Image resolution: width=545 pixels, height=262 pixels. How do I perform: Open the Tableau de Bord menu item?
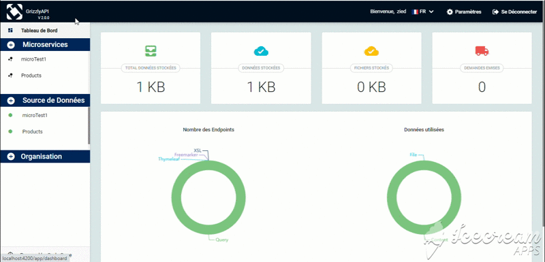[45, 31]
